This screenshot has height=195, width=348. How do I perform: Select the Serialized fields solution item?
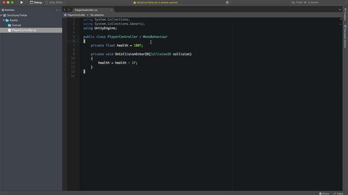[17, 15]
